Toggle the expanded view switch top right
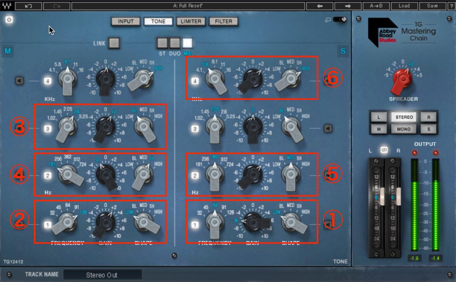This screenshot has width=456, height=282. pyautogui.click(x=340, y=19)
